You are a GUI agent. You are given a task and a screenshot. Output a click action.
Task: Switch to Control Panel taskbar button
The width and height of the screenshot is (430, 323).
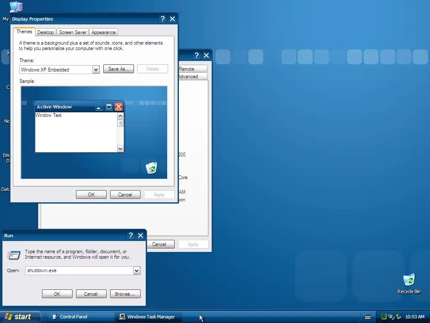point(82,317)
